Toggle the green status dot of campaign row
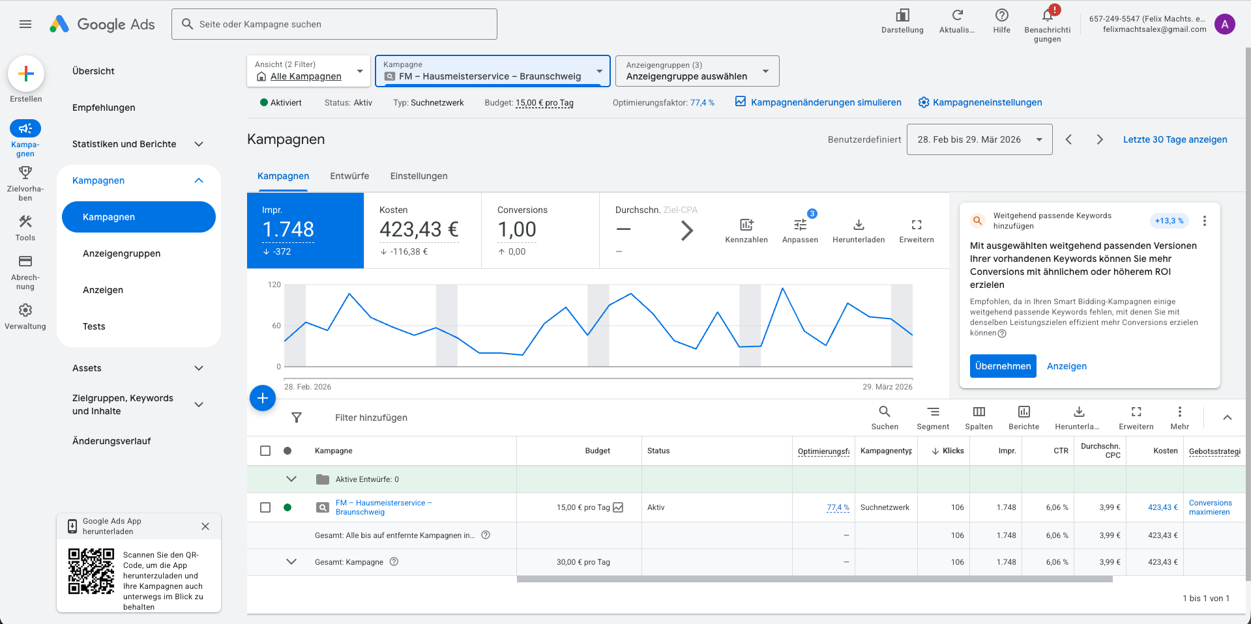The image size is (1251, 624). [287, 507]
